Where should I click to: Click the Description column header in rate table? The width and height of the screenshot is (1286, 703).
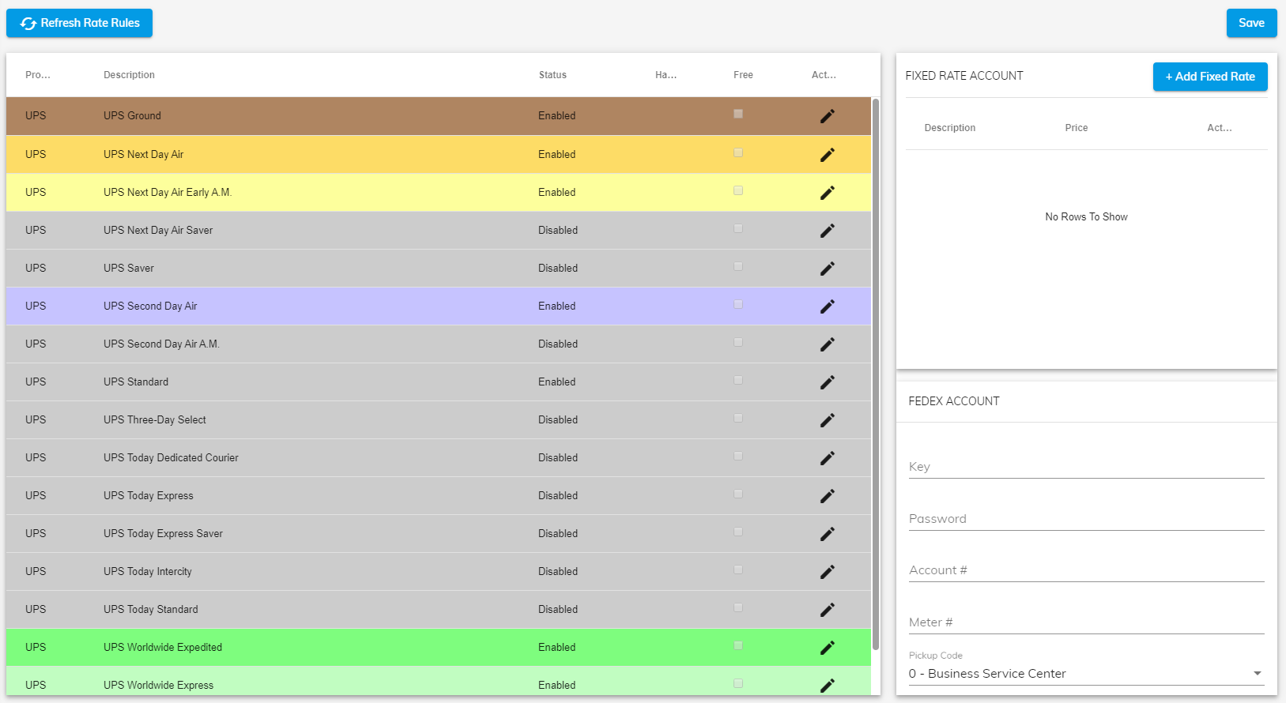click(129, 75)
